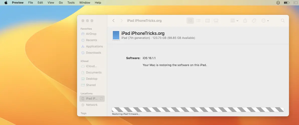Open the group-by dropdown in toolbar
The height and width of the screenshot is (125, 299).
coord(234,21)
